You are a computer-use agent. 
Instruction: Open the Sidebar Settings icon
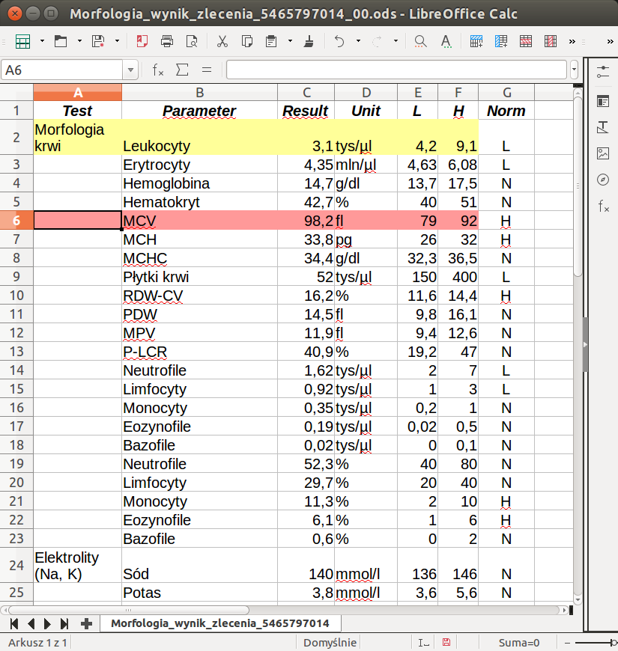[602, 72]
